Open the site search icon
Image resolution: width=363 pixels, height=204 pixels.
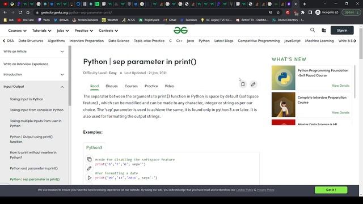click(313, 30)
